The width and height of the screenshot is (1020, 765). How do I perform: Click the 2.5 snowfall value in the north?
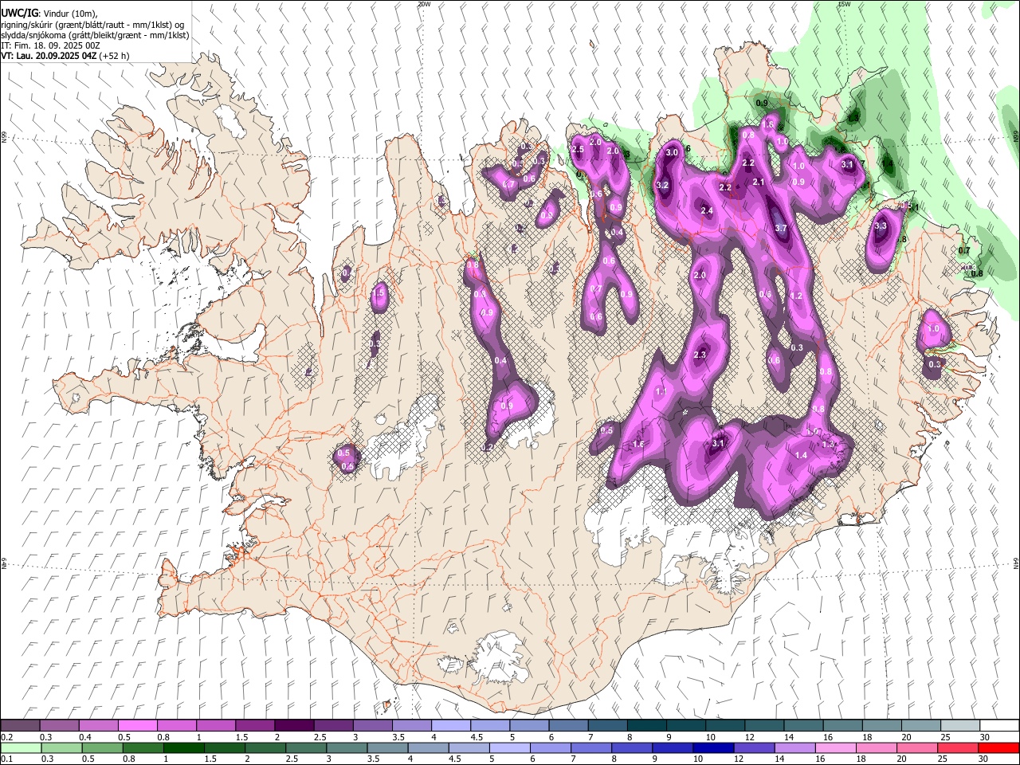click(579, 149)
